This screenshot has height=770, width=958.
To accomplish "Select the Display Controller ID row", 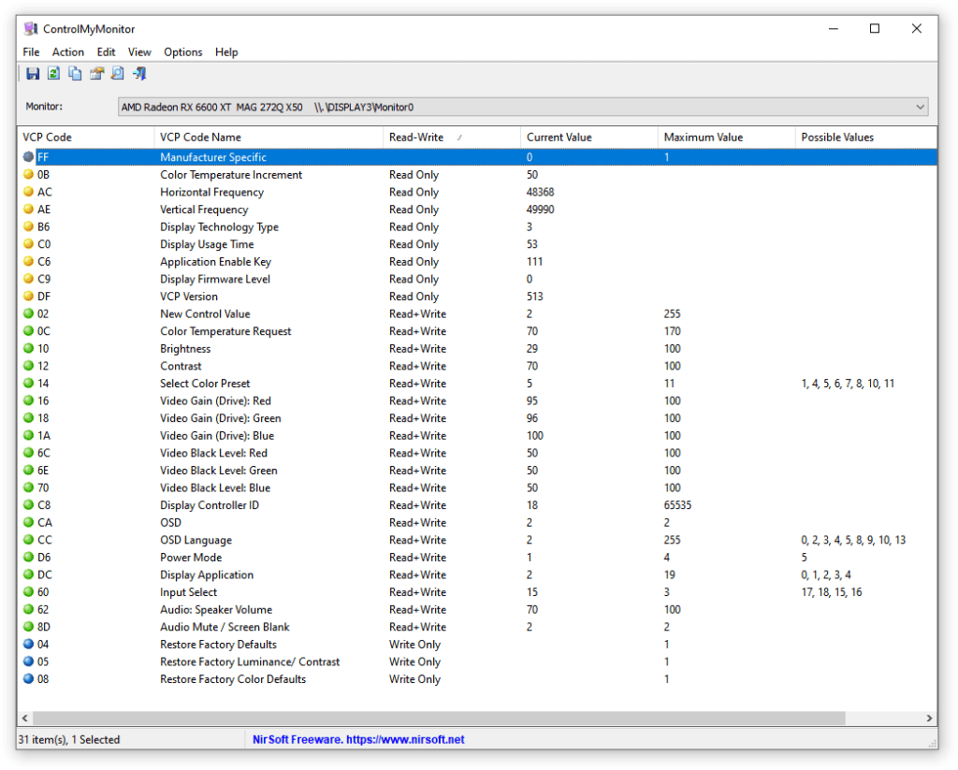I will pyautogui.click(x=477, y=505).
